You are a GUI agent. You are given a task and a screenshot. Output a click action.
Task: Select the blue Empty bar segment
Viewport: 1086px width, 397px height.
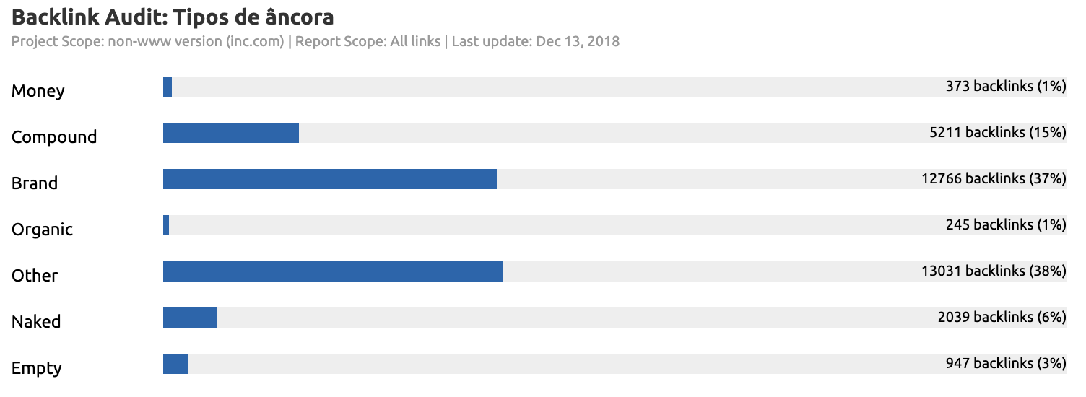[175, 364]
